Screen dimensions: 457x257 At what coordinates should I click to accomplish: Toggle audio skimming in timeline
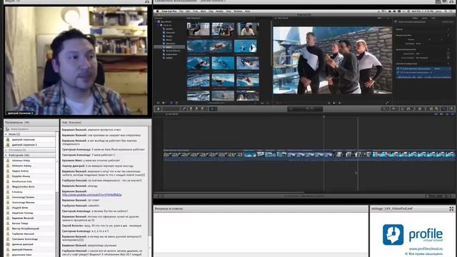point(441,114)
